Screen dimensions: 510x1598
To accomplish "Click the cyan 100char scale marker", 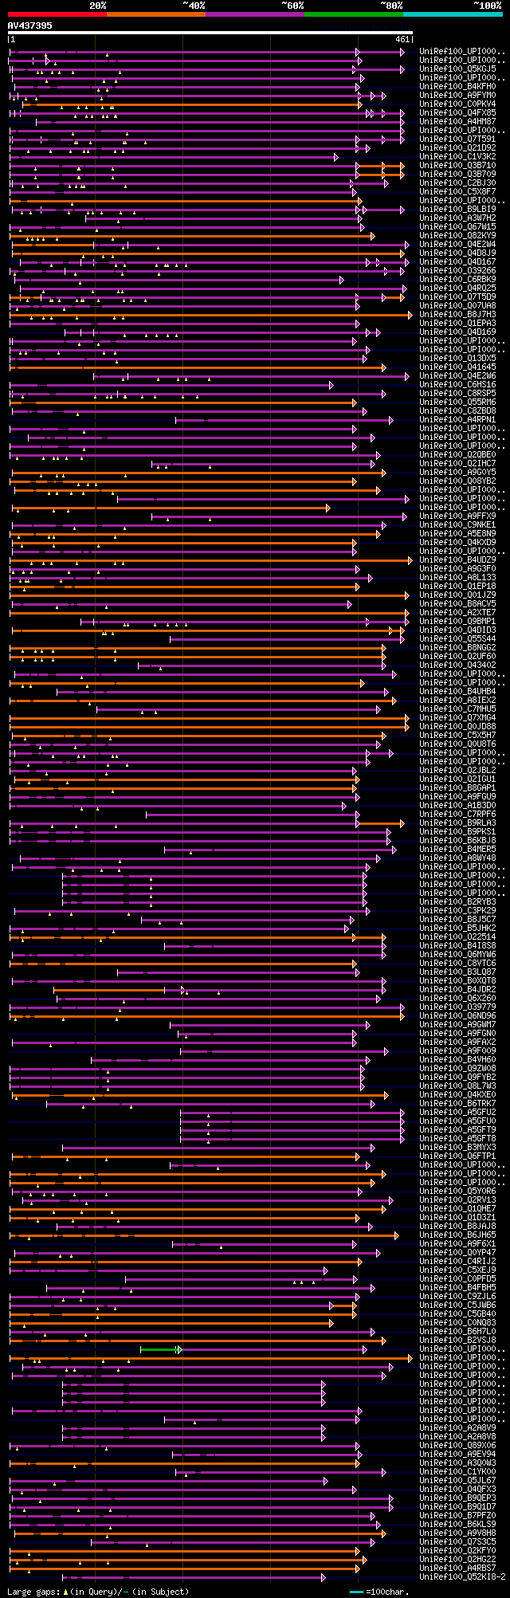I will click(x=356, y=1592).
